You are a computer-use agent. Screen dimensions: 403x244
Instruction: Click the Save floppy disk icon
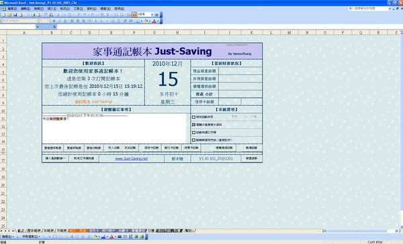pos(15,15)
